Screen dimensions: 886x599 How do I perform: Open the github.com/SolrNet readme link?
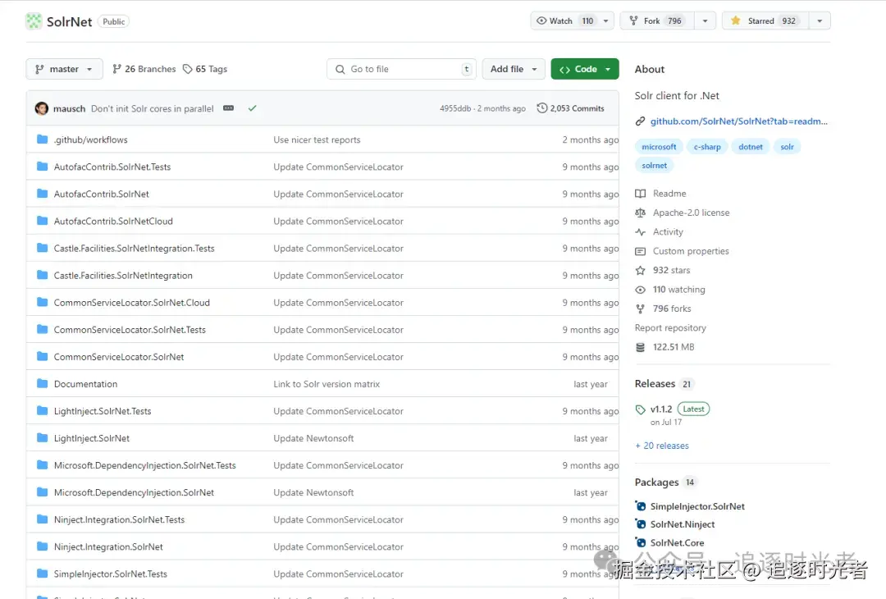[x=738, y=121]
